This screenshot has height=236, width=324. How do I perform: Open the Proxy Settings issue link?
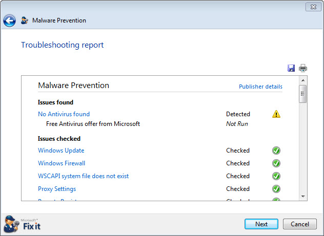point(57,189)
